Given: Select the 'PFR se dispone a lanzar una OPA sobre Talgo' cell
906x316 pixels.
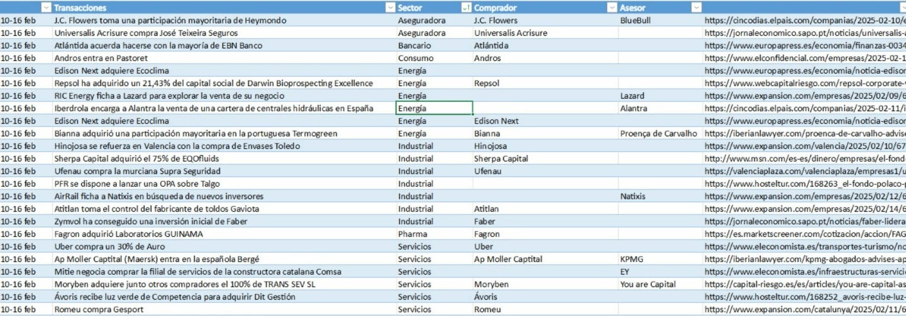Looking at the screenshot, I should click(x=223, y=183).
